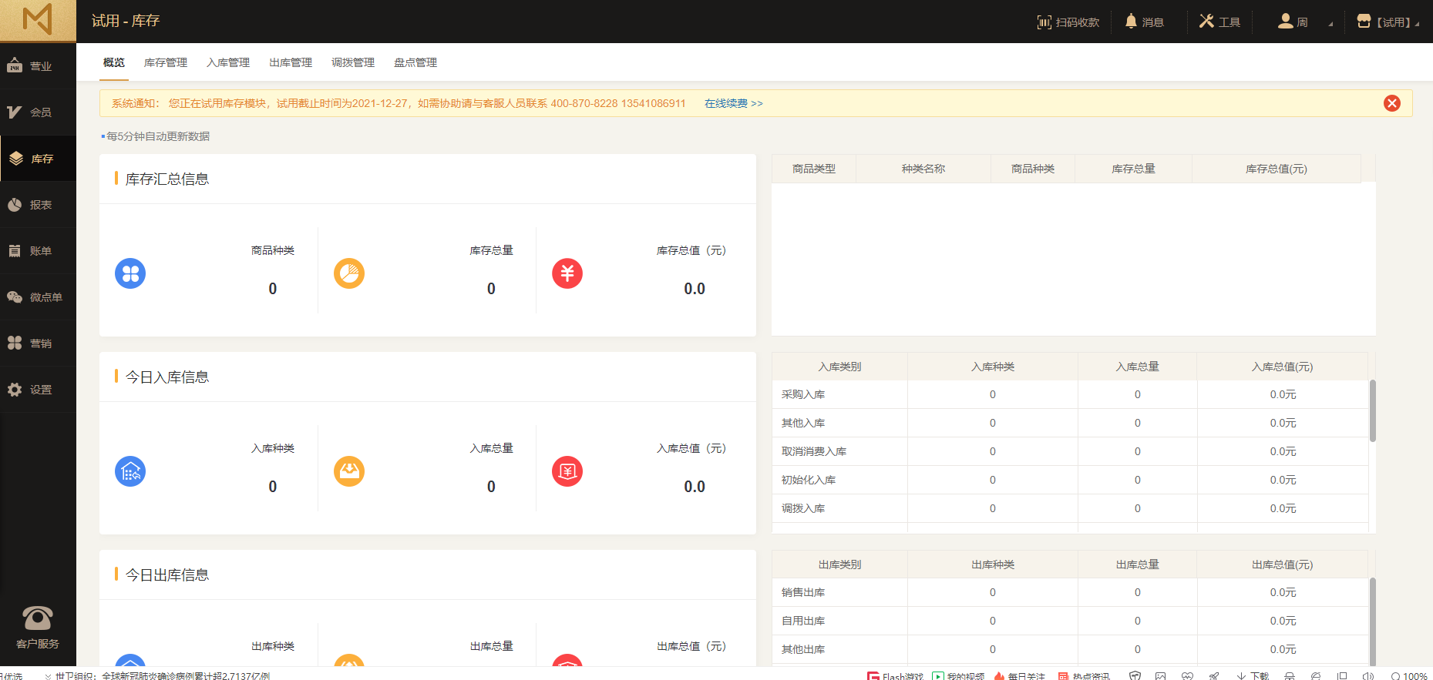Click the 客户服务 telephone icon
This screenshot has width=1433, height=680.
[37, 618]
